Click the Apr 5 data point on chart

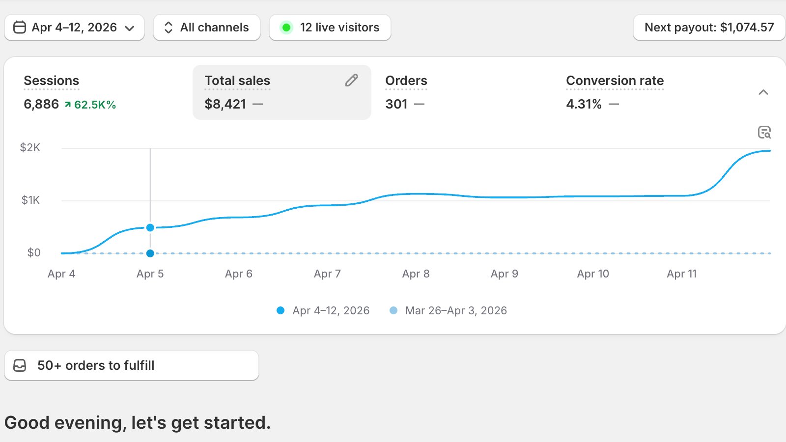click(x=150, y=227)
